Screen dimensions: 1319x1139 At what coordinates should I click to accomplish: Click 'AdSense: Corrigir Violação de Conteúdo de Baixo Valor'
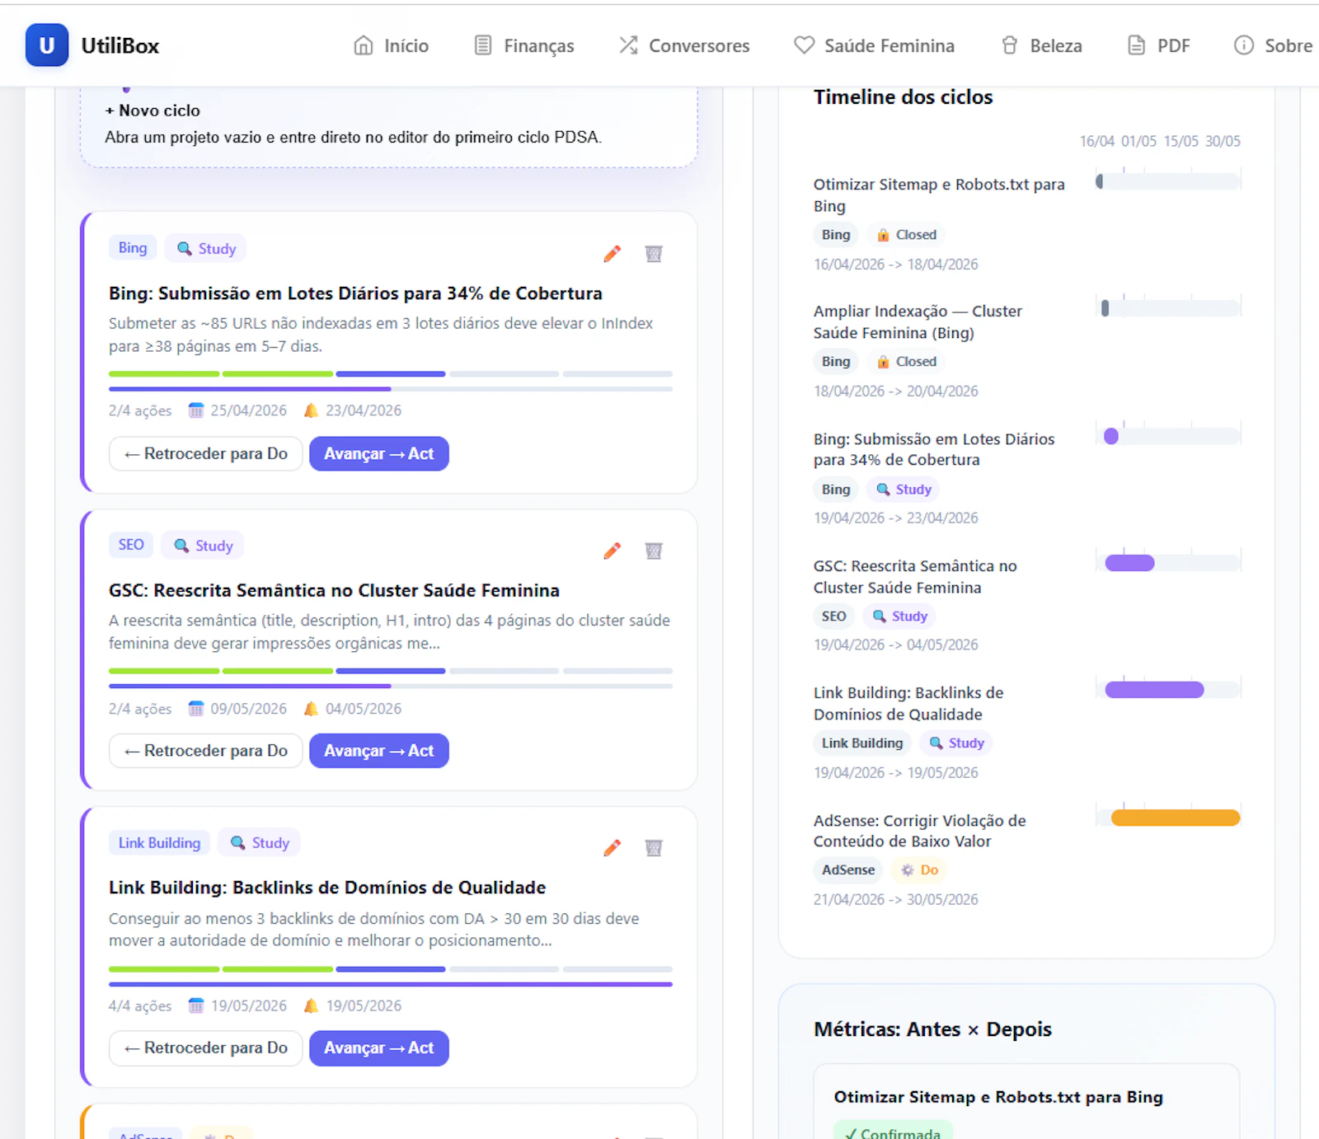pos(920,831)
